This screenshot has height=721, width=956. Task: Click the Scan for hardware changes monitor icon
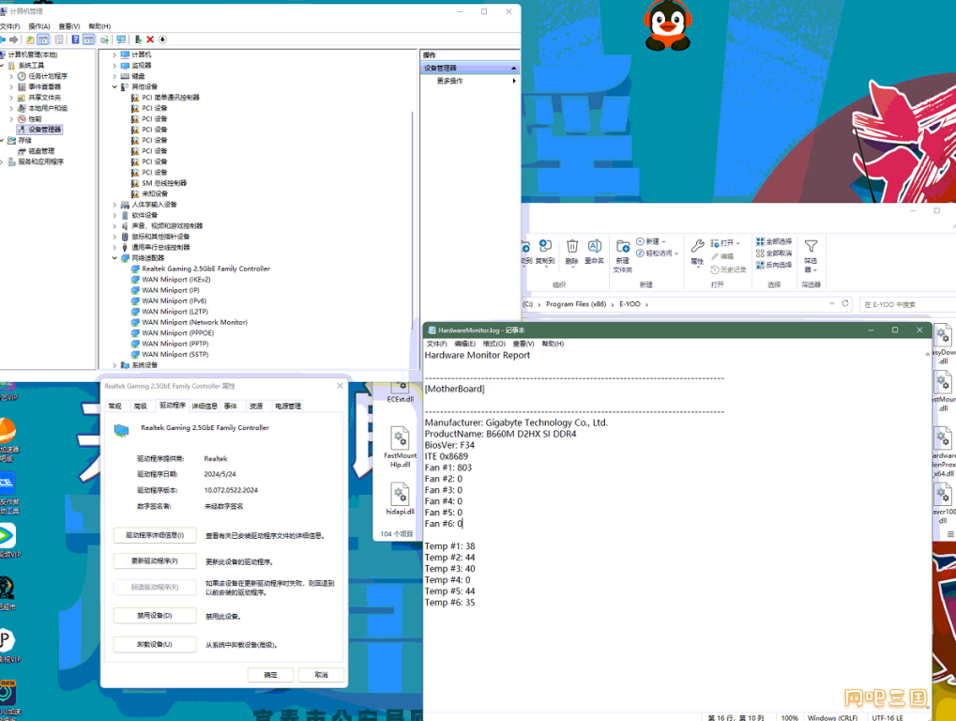pos(121,39)
